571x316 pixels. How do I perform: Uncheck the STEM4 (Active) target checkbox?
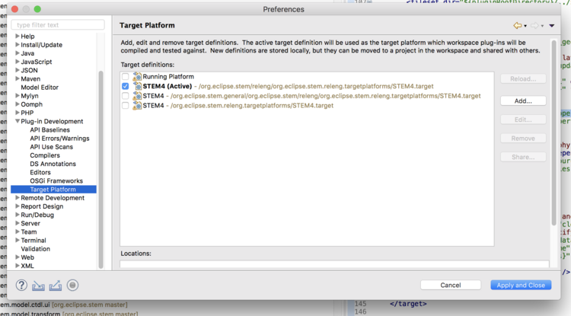[126, 87]
